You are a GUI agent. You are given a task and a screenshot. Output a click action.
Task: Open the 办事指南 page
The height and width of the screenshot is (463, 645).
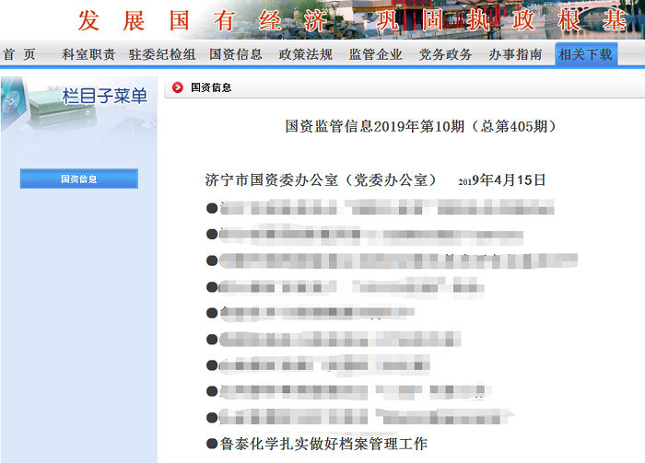pyautogui.click(x=516, y=54)
